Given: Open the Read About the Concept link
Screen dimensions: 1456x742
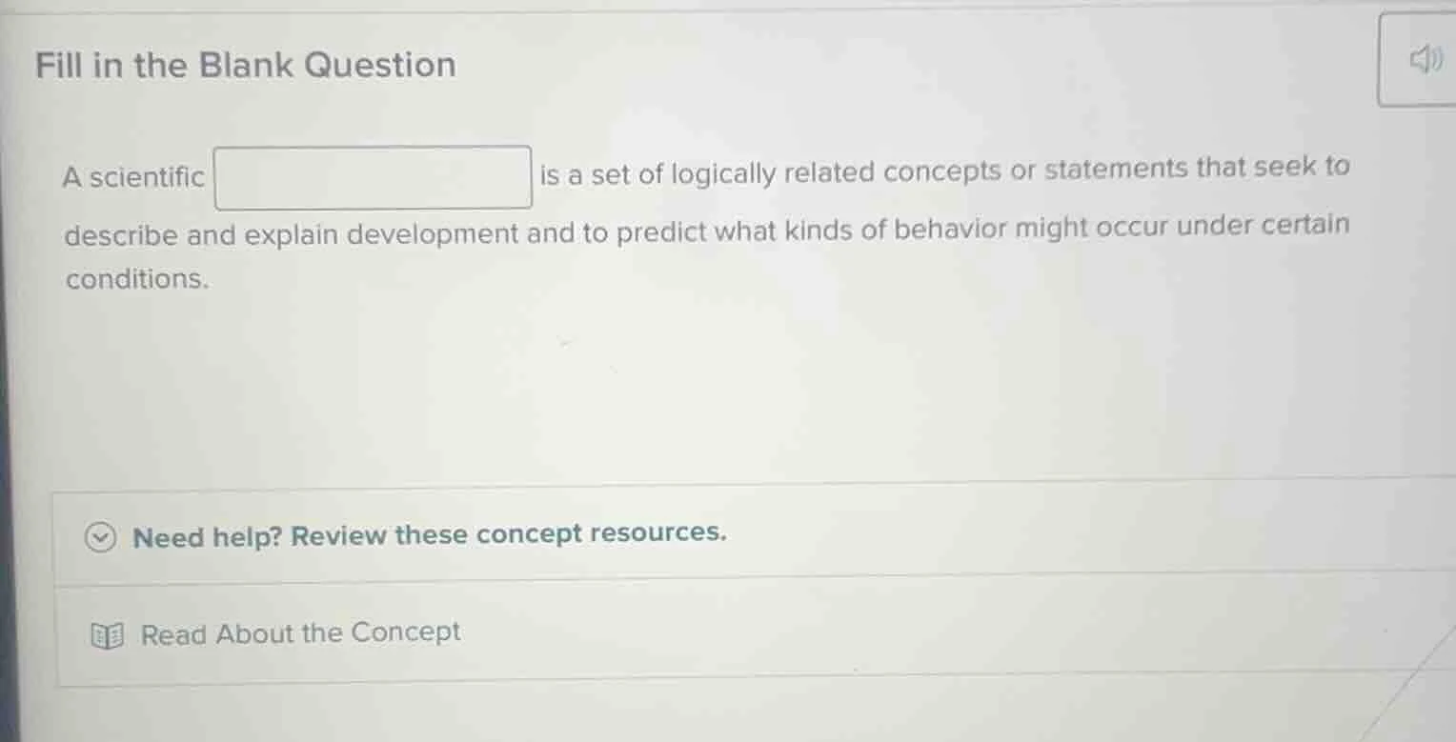Looking at the screenshot, I should tap(299, 632).
